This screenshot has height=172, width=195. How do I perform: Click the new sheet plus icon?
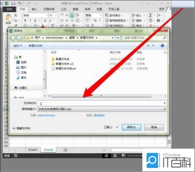point(65,150)
